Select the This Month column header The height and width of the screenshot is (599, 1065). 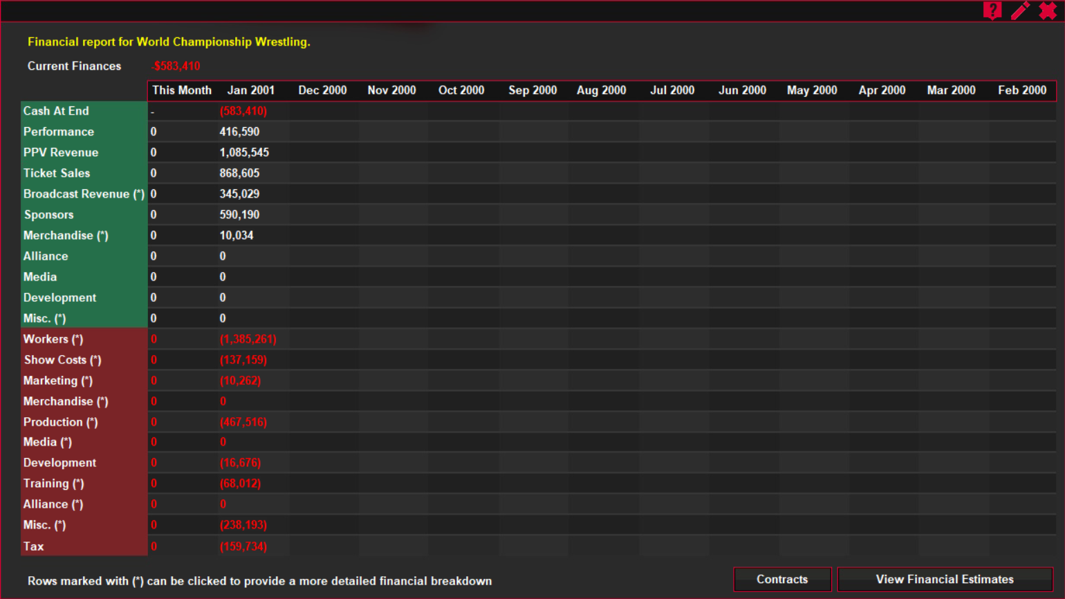(182, 91)
